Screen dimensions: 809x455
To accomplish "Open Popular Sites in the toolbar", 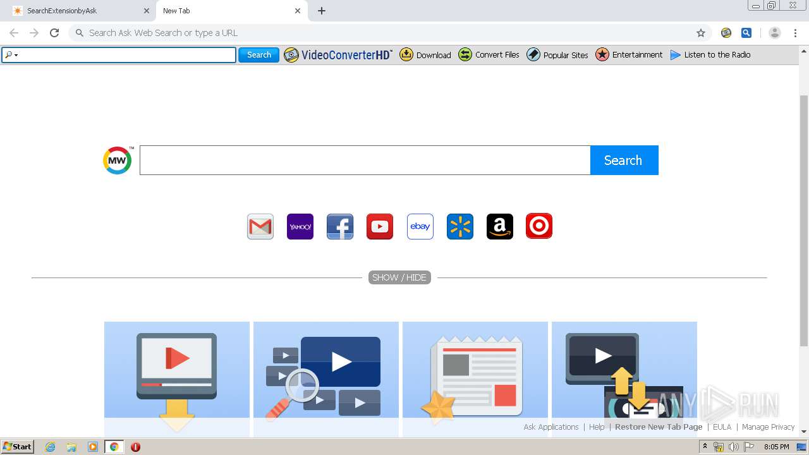I will [557, 55].
